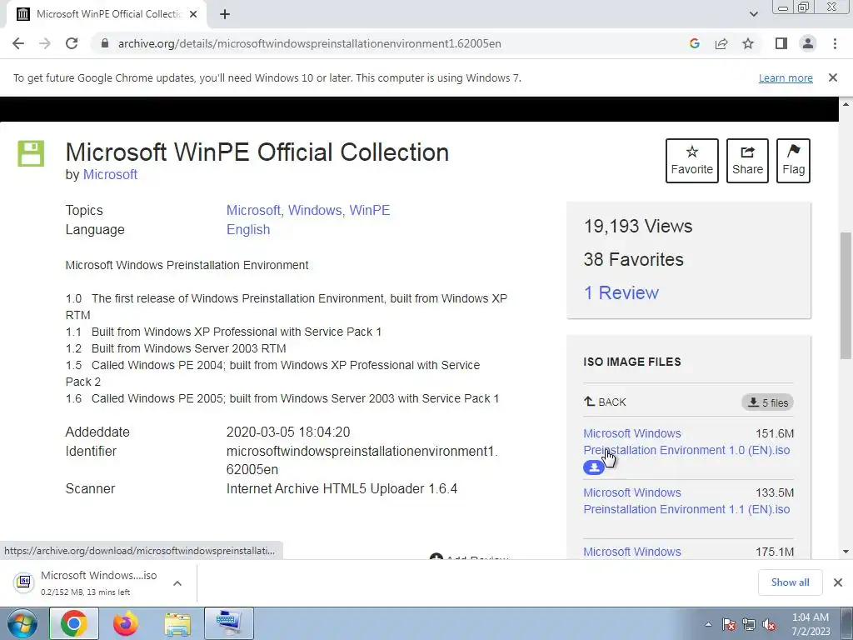853x640 pixels.
Task: Click the '2020-03-05 18:04:20' added date
Action: point(288,432)
